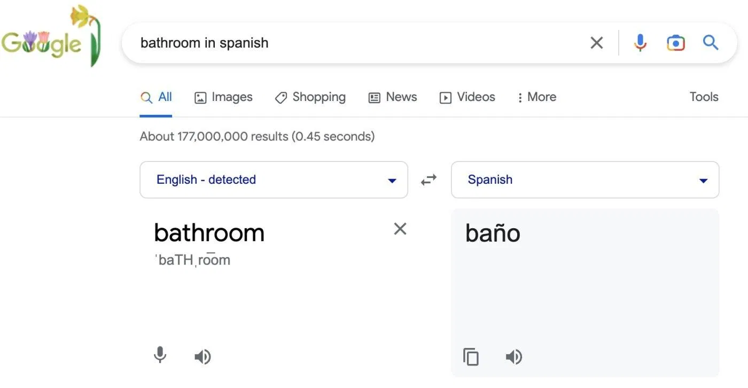
Task: Clear 'bathroom' from the translate box
Action: (x=400, y=229)
